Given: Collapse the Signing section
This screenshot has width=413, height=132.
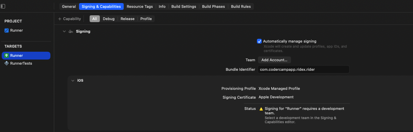Looking at the screenshot, I should click(x=64, y=31).
